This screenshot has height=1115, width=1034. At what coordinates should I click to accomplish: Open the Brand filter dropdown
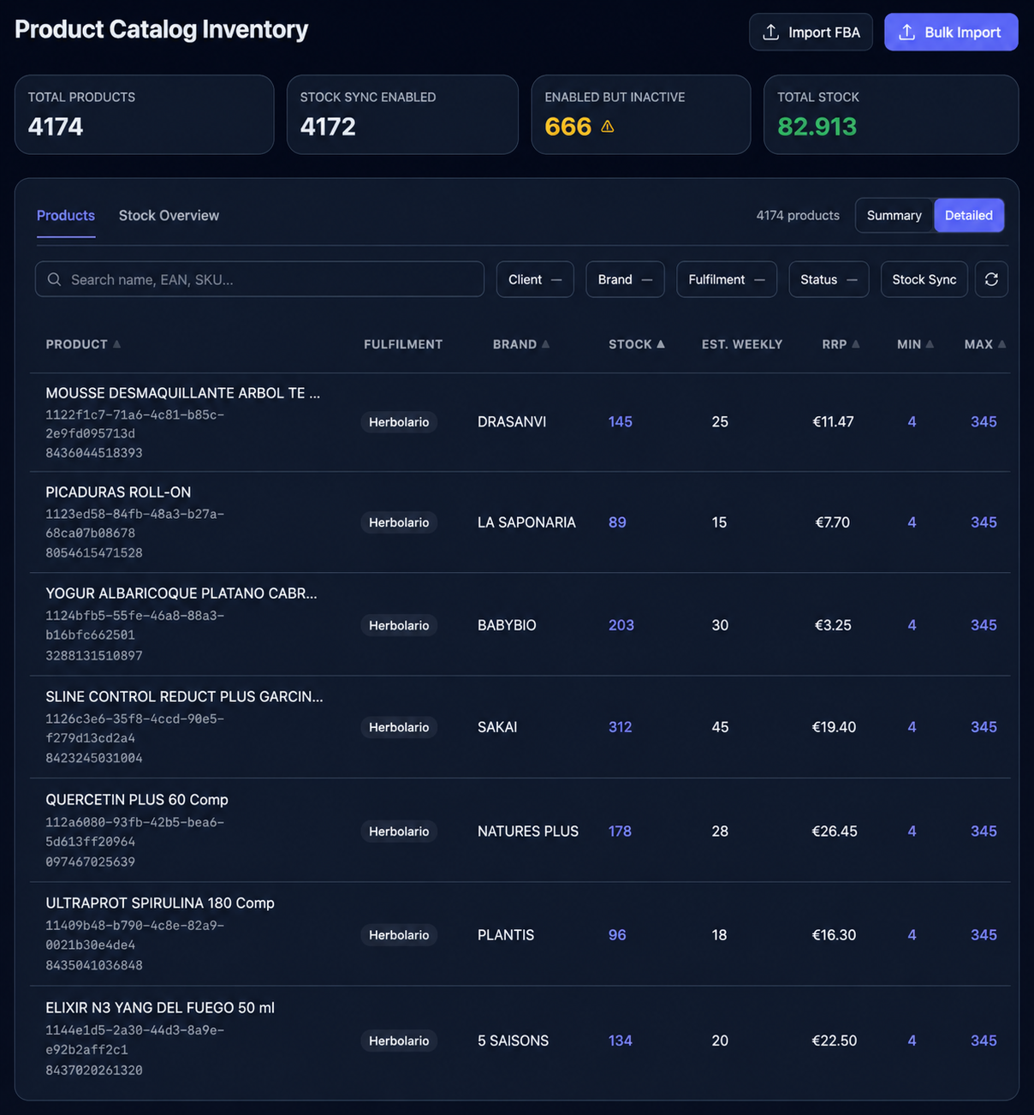625,279
